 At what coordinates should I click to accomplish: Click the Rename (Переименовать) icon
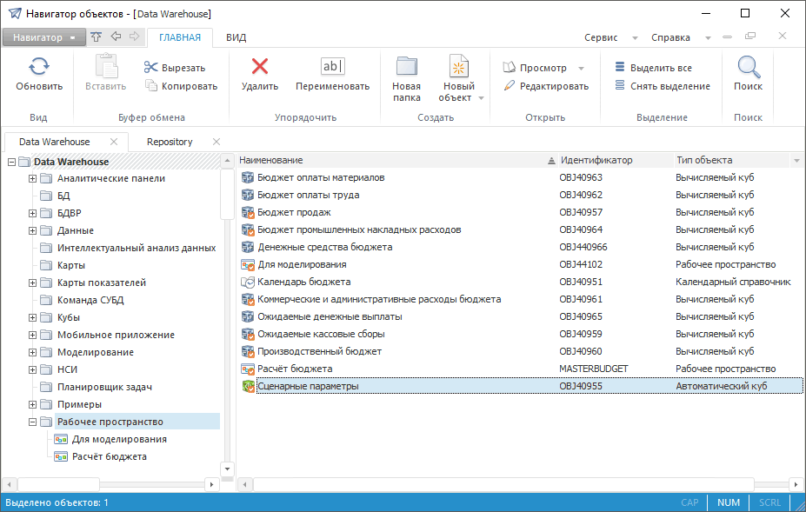pos(332,67)
